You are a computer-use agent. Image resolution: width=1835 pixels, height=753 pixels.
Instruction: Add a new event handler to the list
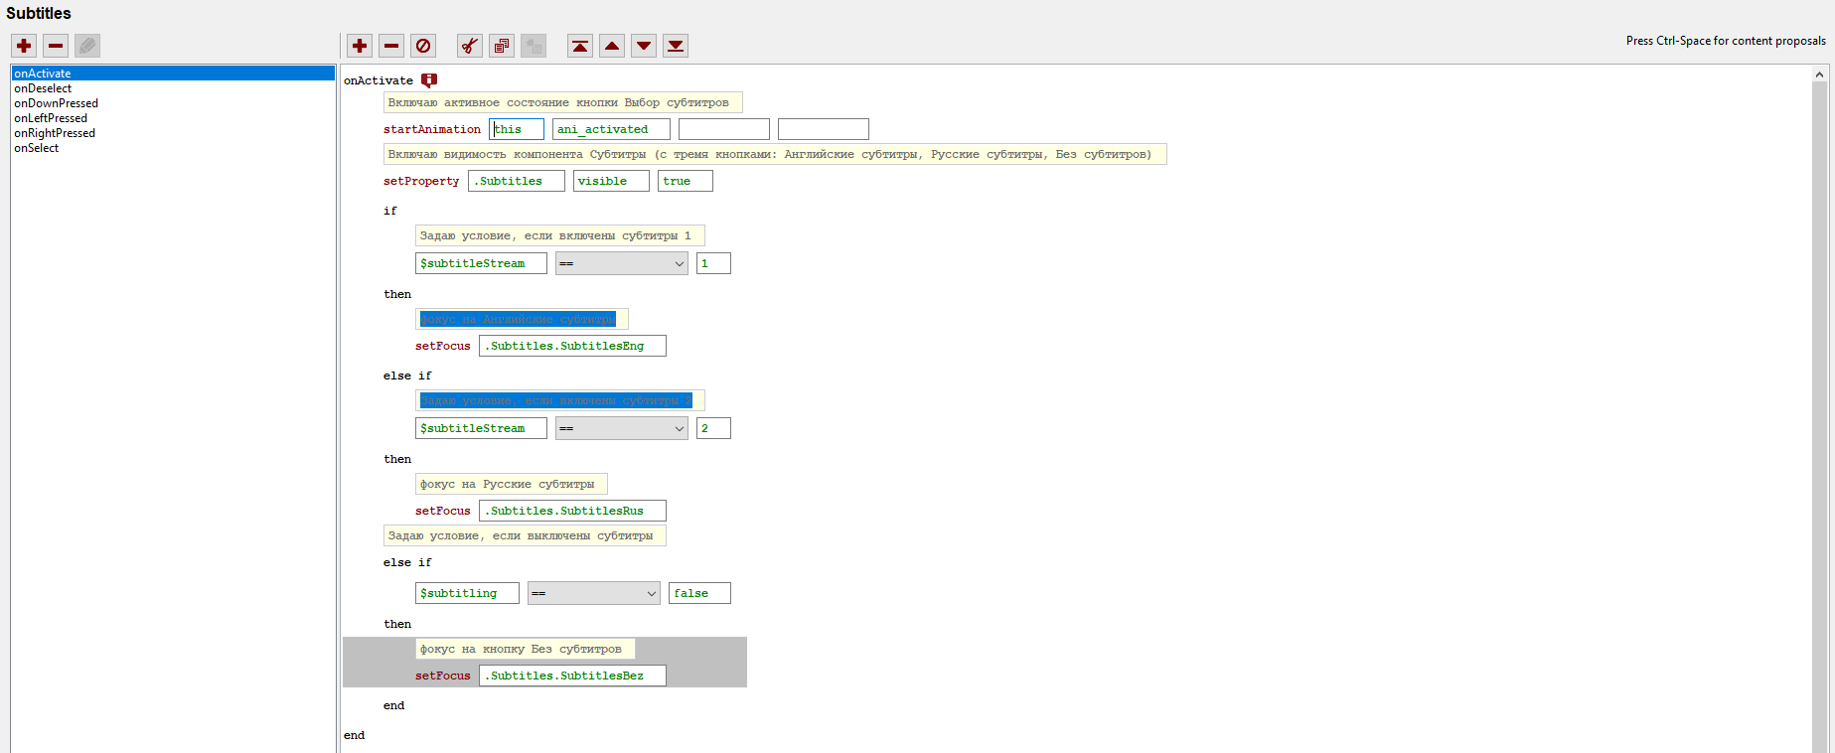tap(24, 46)
